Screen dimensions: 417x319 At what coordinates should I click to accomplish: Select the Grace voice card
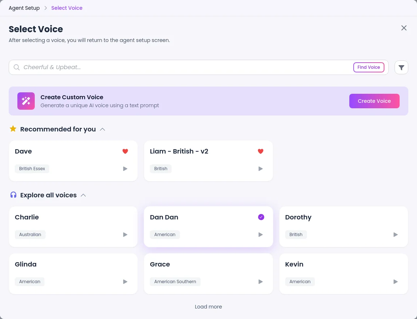tap(208, 274)
